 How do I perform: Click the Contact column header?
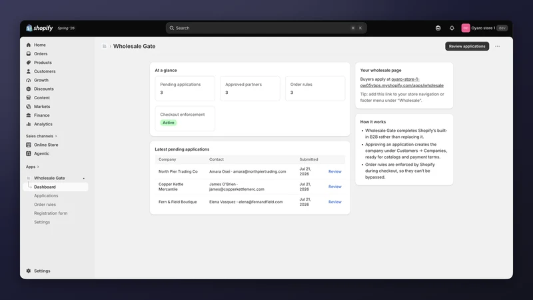click(217, 159)
